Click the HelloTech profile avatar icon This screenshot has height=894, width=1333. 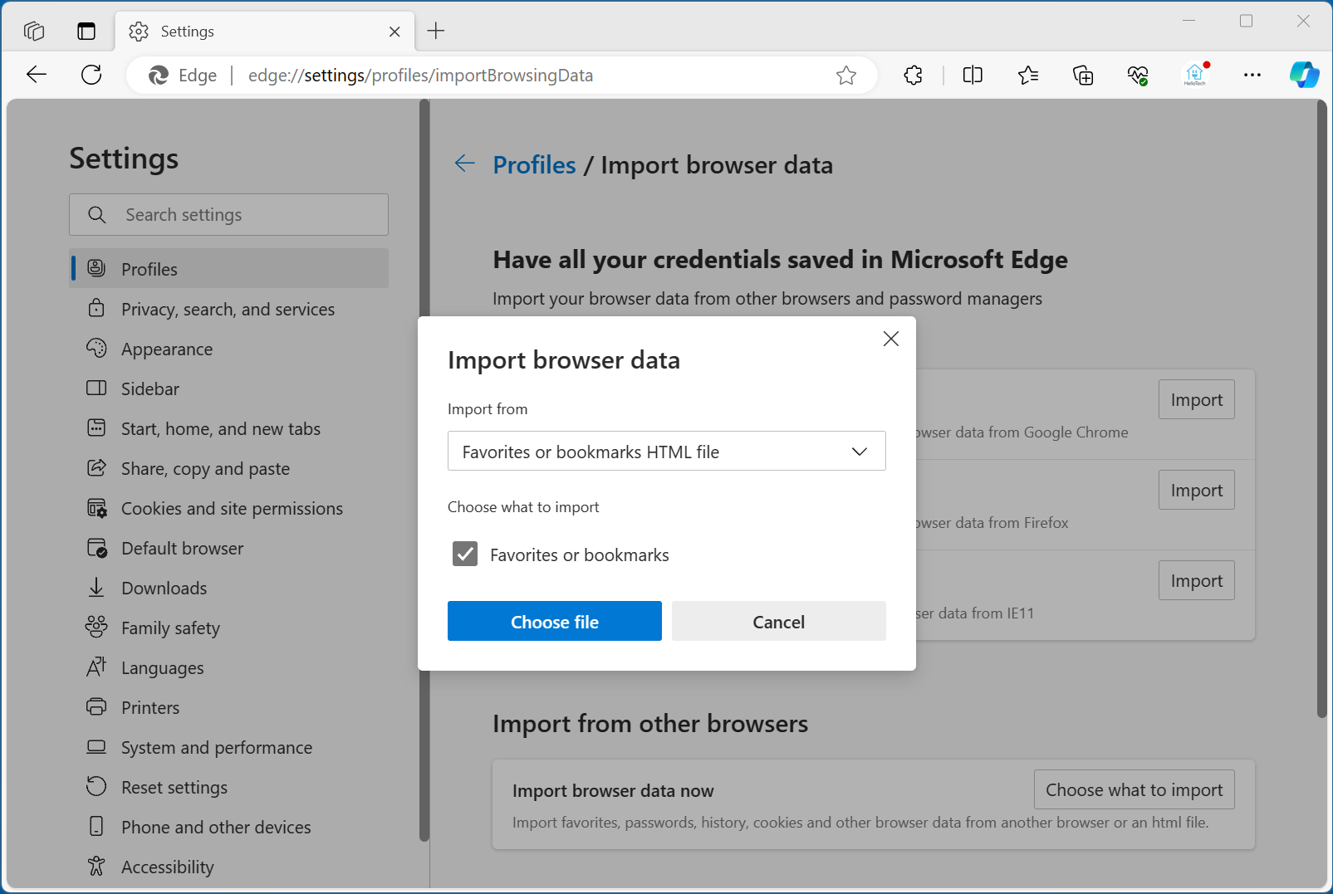coord(1196,75)
